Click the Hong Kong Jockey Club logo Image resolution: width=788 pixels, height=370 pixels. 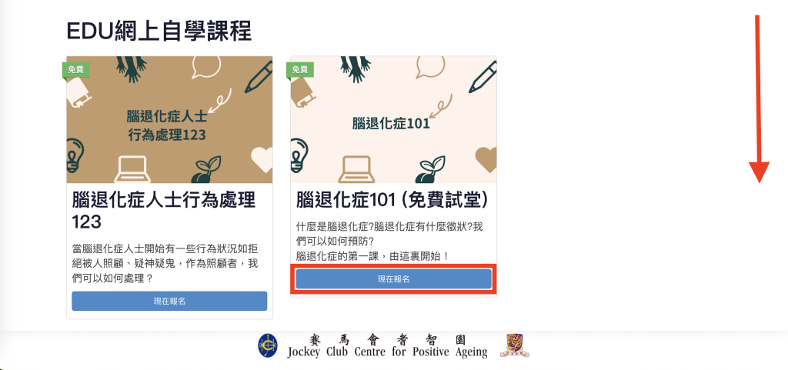pyautogui.click(x=267, y=346)
